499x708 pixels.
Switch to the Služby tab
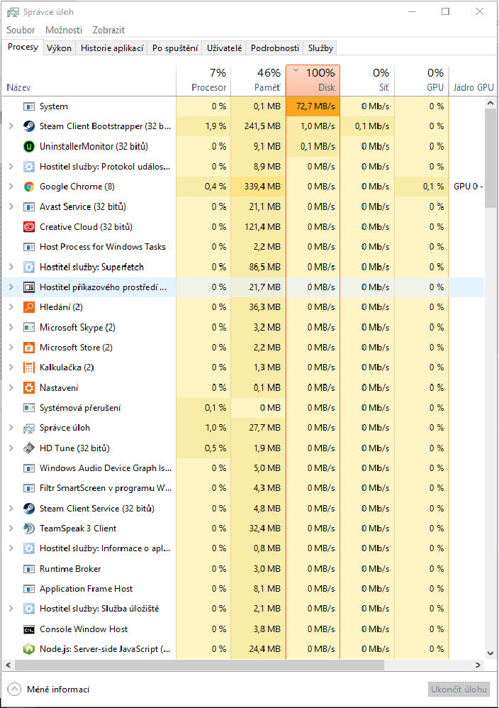point(321,48)
